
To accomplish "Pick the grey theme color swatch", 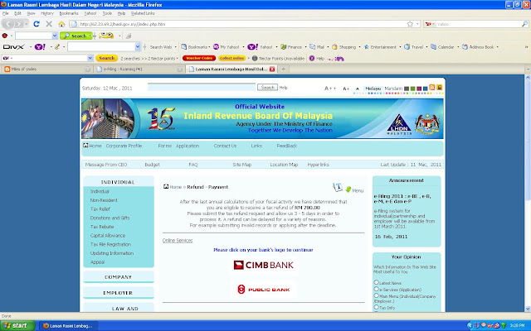I will (407, 89).
